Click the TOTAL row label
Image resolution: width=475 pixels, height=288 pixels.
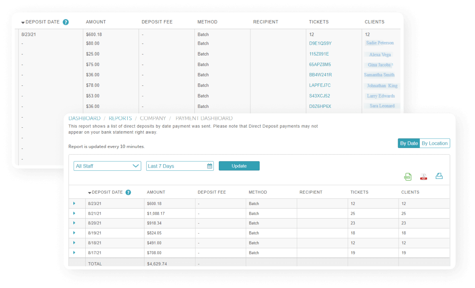pos(95,264)
